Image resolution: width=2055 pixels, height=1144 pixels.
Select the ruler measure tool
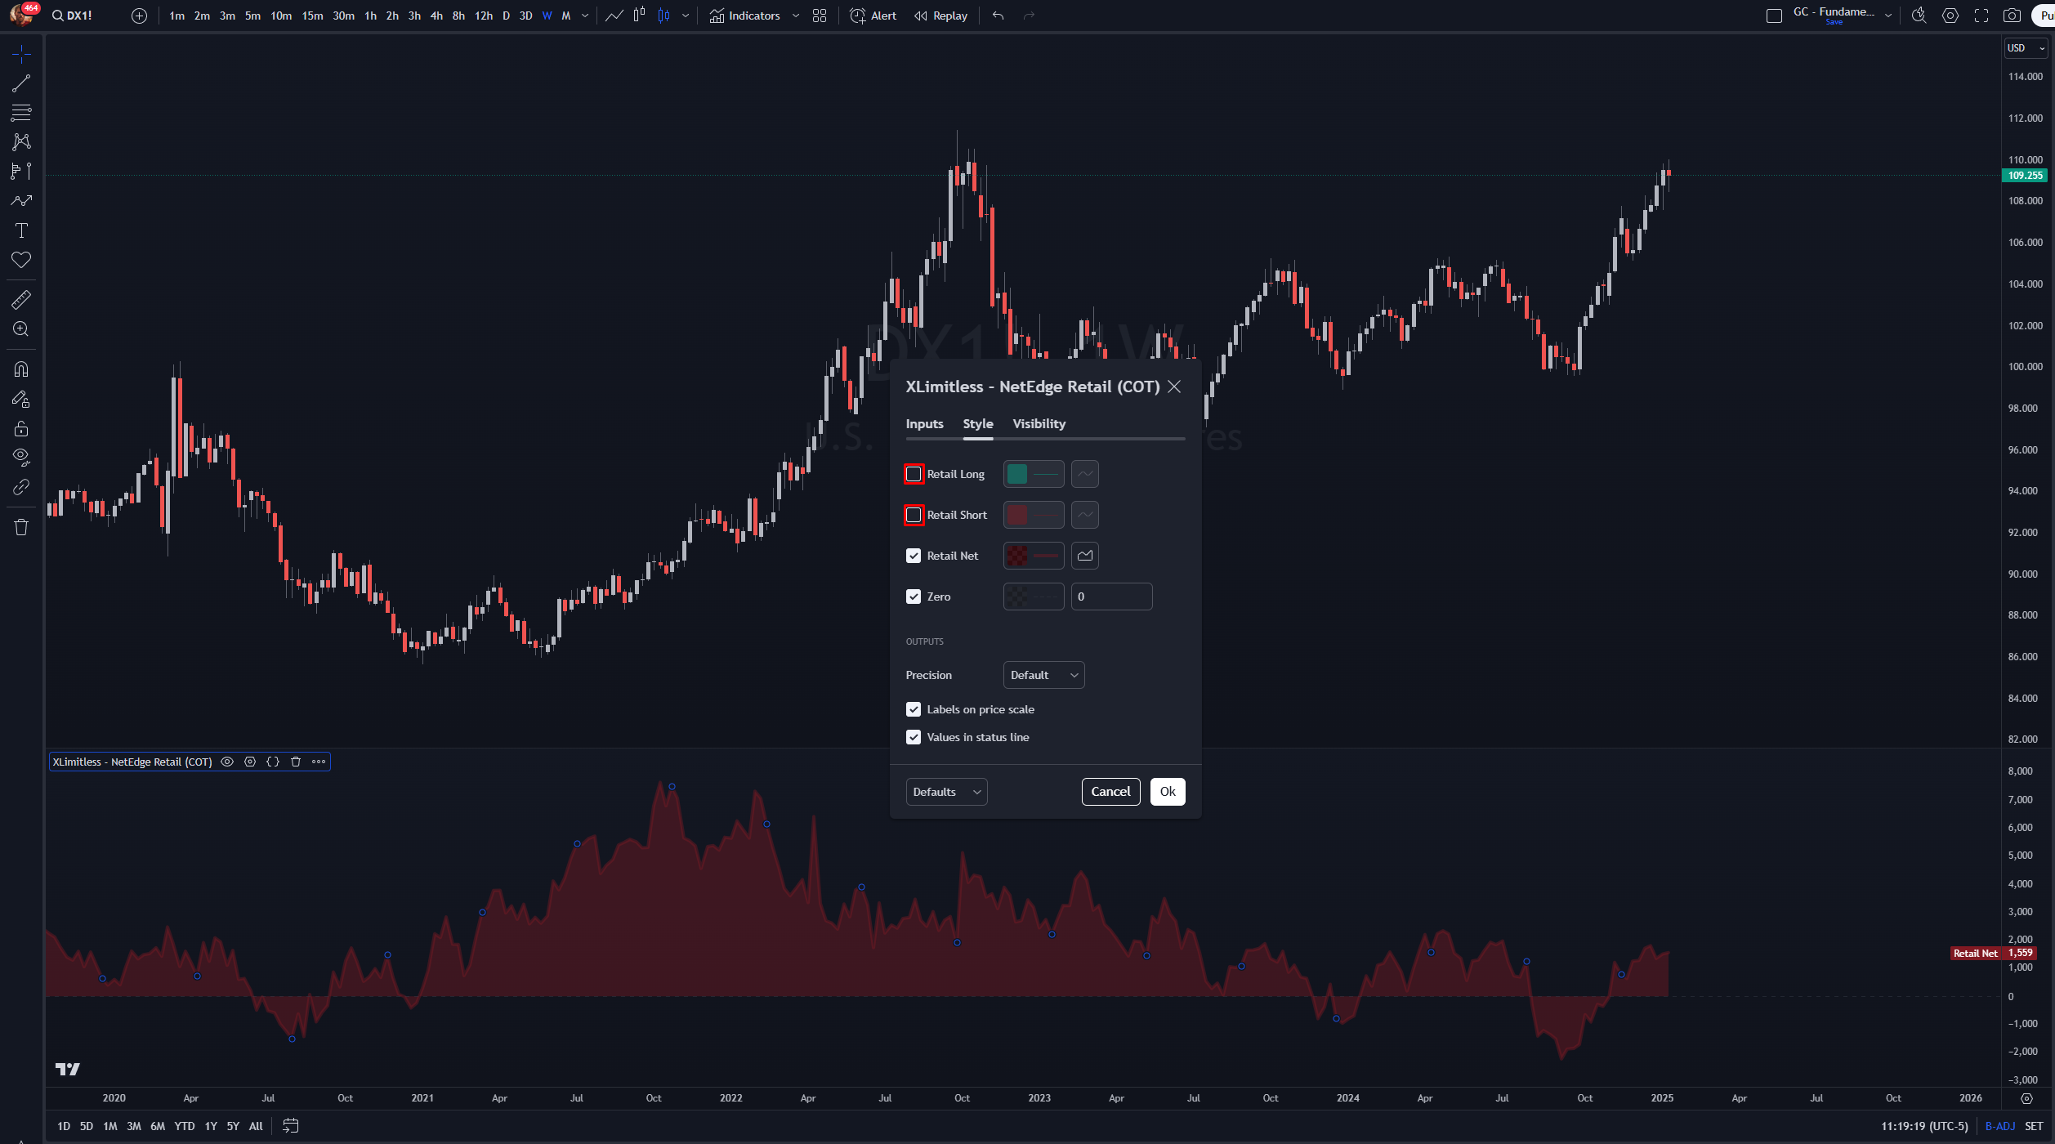point(21,300)
